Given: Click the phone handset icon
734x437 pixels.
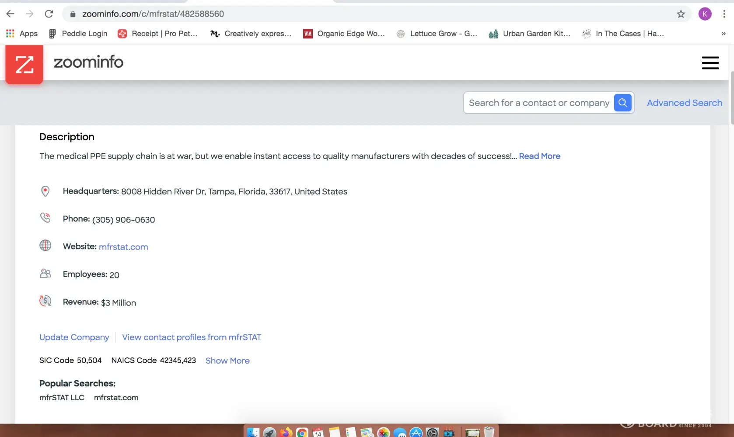Looking at the screenshot, I should [x=45, y=218].
